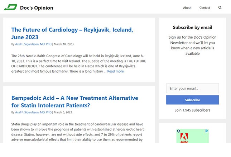Click the March 5, 2023 post date

[63, 112]
